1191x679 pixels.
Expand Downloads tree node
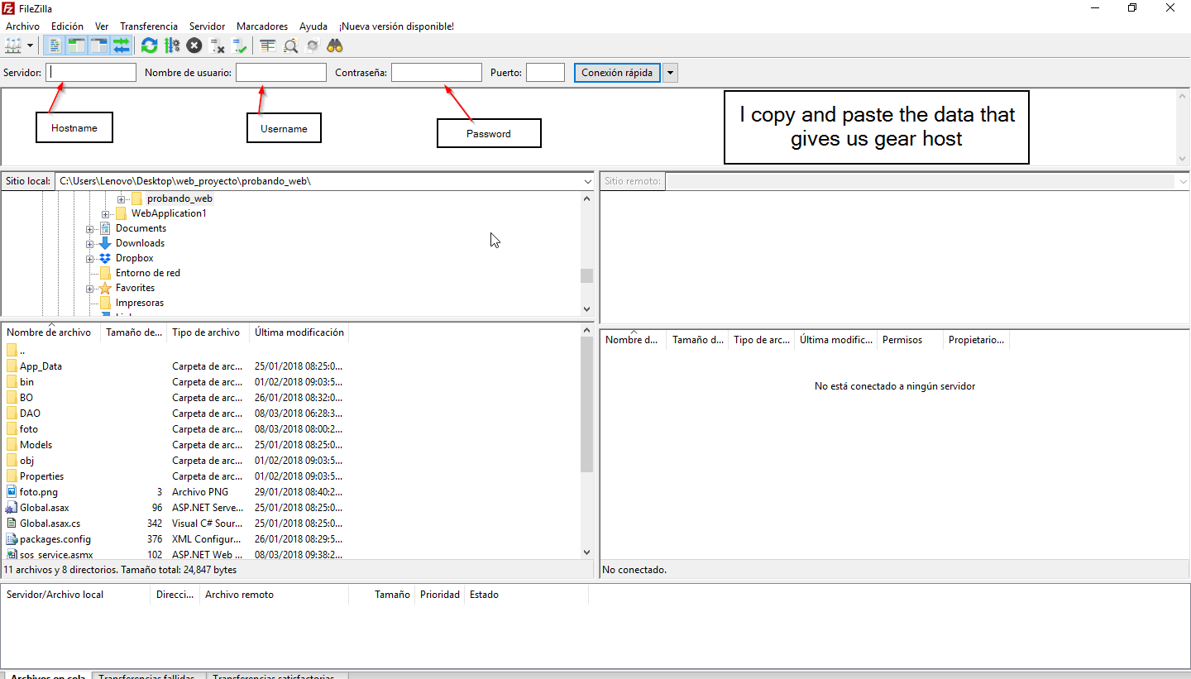click(x=89, y=244)
